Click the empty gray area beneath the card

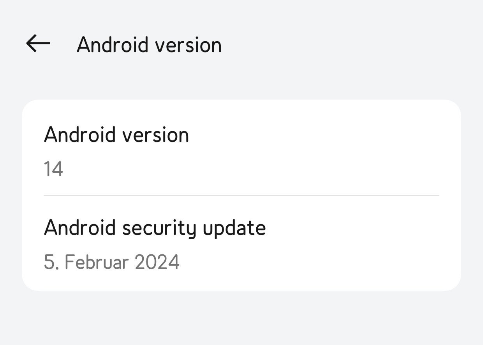[241, 318]
